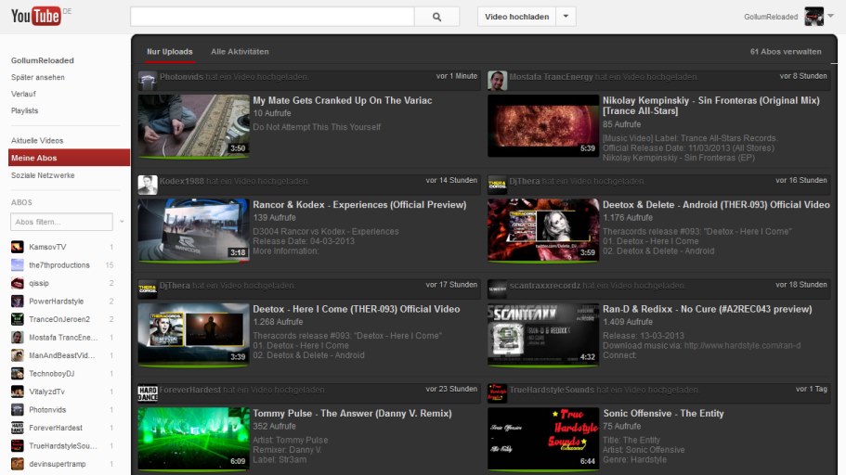Click Video hochladen button

[x=516, y=17]
